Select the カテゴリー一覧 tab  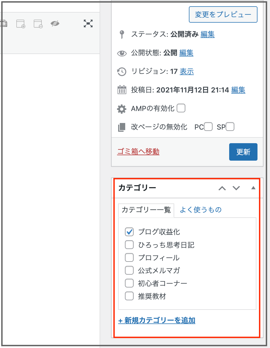point(146,210)
